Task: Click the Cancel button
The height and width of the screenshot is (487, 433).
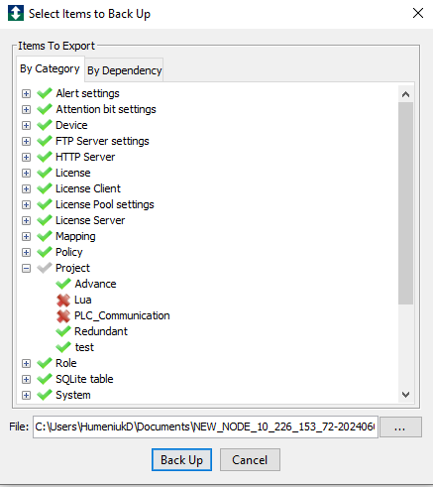Action: 250,460
